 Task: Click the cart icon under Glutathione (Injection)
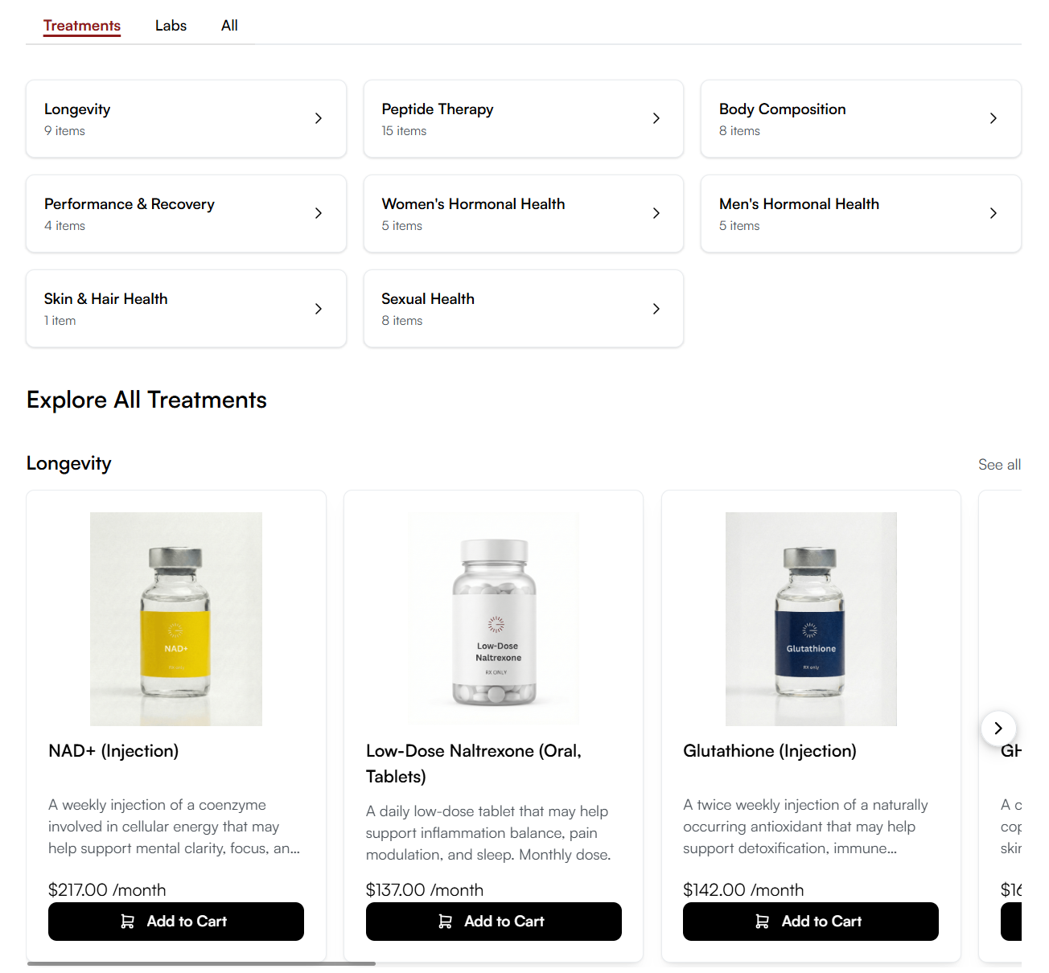tap(763, 922)
